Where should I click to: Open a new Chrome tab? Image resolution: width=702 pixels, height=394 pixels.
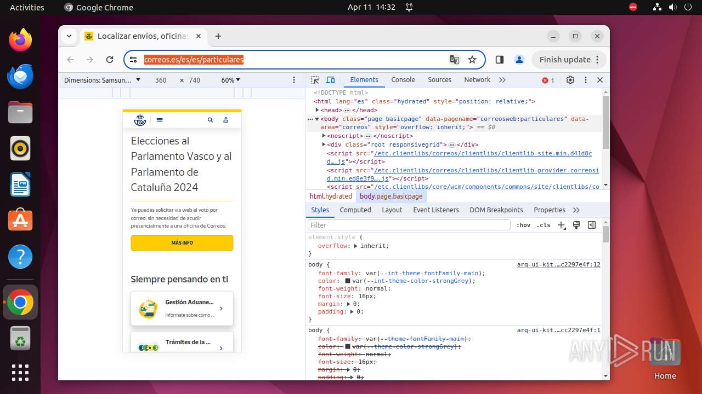pyautogui.click(x=218, y=36)
